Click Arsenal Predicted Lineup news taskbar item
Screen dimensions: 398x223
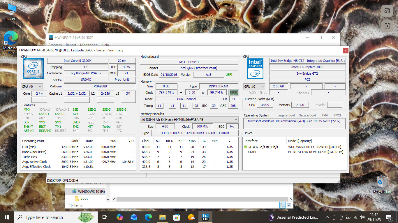[x=293, y=217]
